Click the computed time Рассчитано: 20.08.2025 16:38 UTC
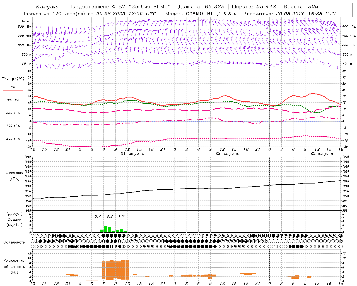 click(290, 14)
